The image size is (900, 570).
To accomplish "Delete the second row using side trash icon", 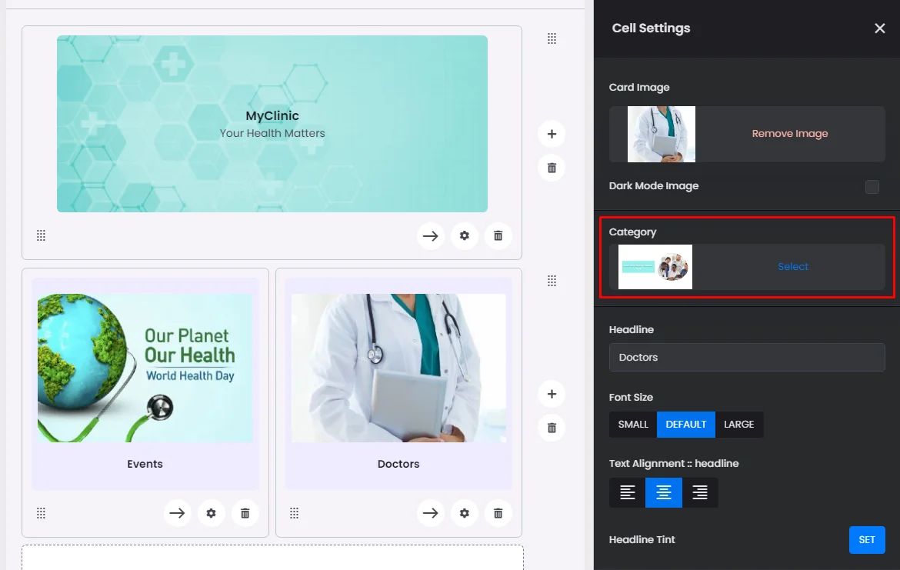I will coord(552,428).
